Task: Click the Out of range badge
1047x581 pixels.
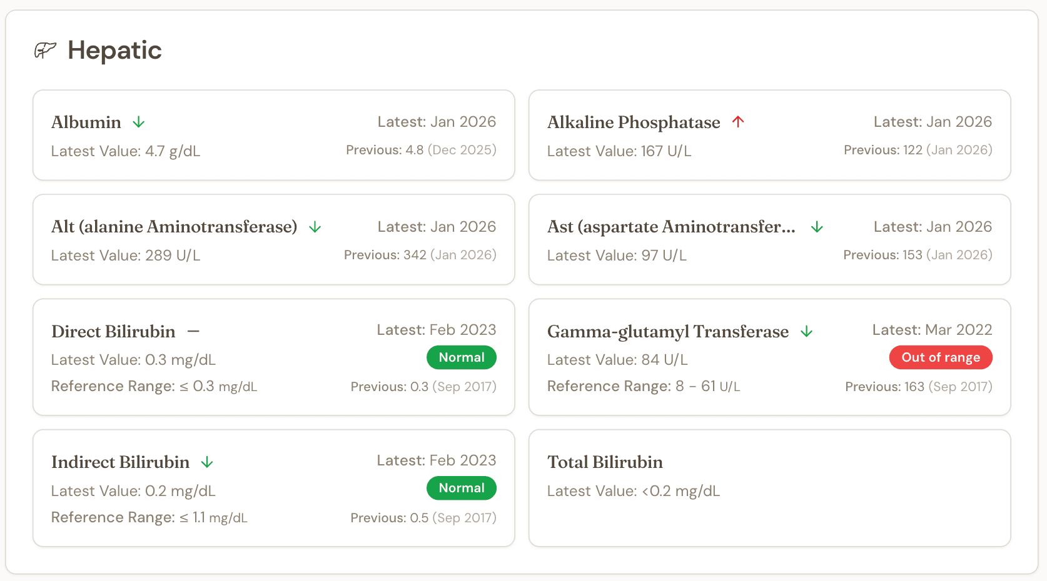Action: point(941,357)
